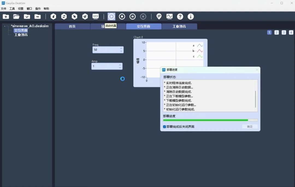Click the question mark help icon
The image size is (295, 187).
click(180, 17)
